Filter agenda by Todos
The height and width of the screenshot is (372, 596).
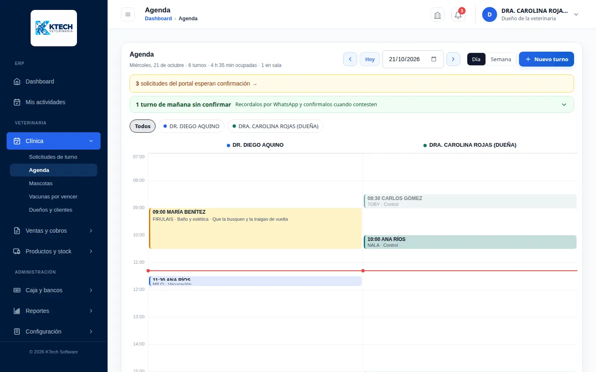(x=143, y=126)
